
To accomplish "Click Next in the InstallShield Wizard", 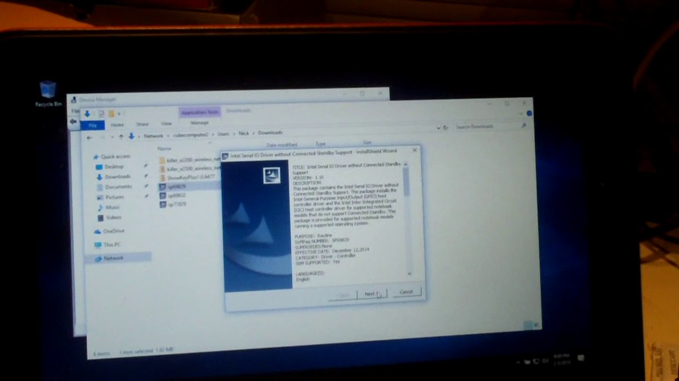I will [x=371, y=294].
